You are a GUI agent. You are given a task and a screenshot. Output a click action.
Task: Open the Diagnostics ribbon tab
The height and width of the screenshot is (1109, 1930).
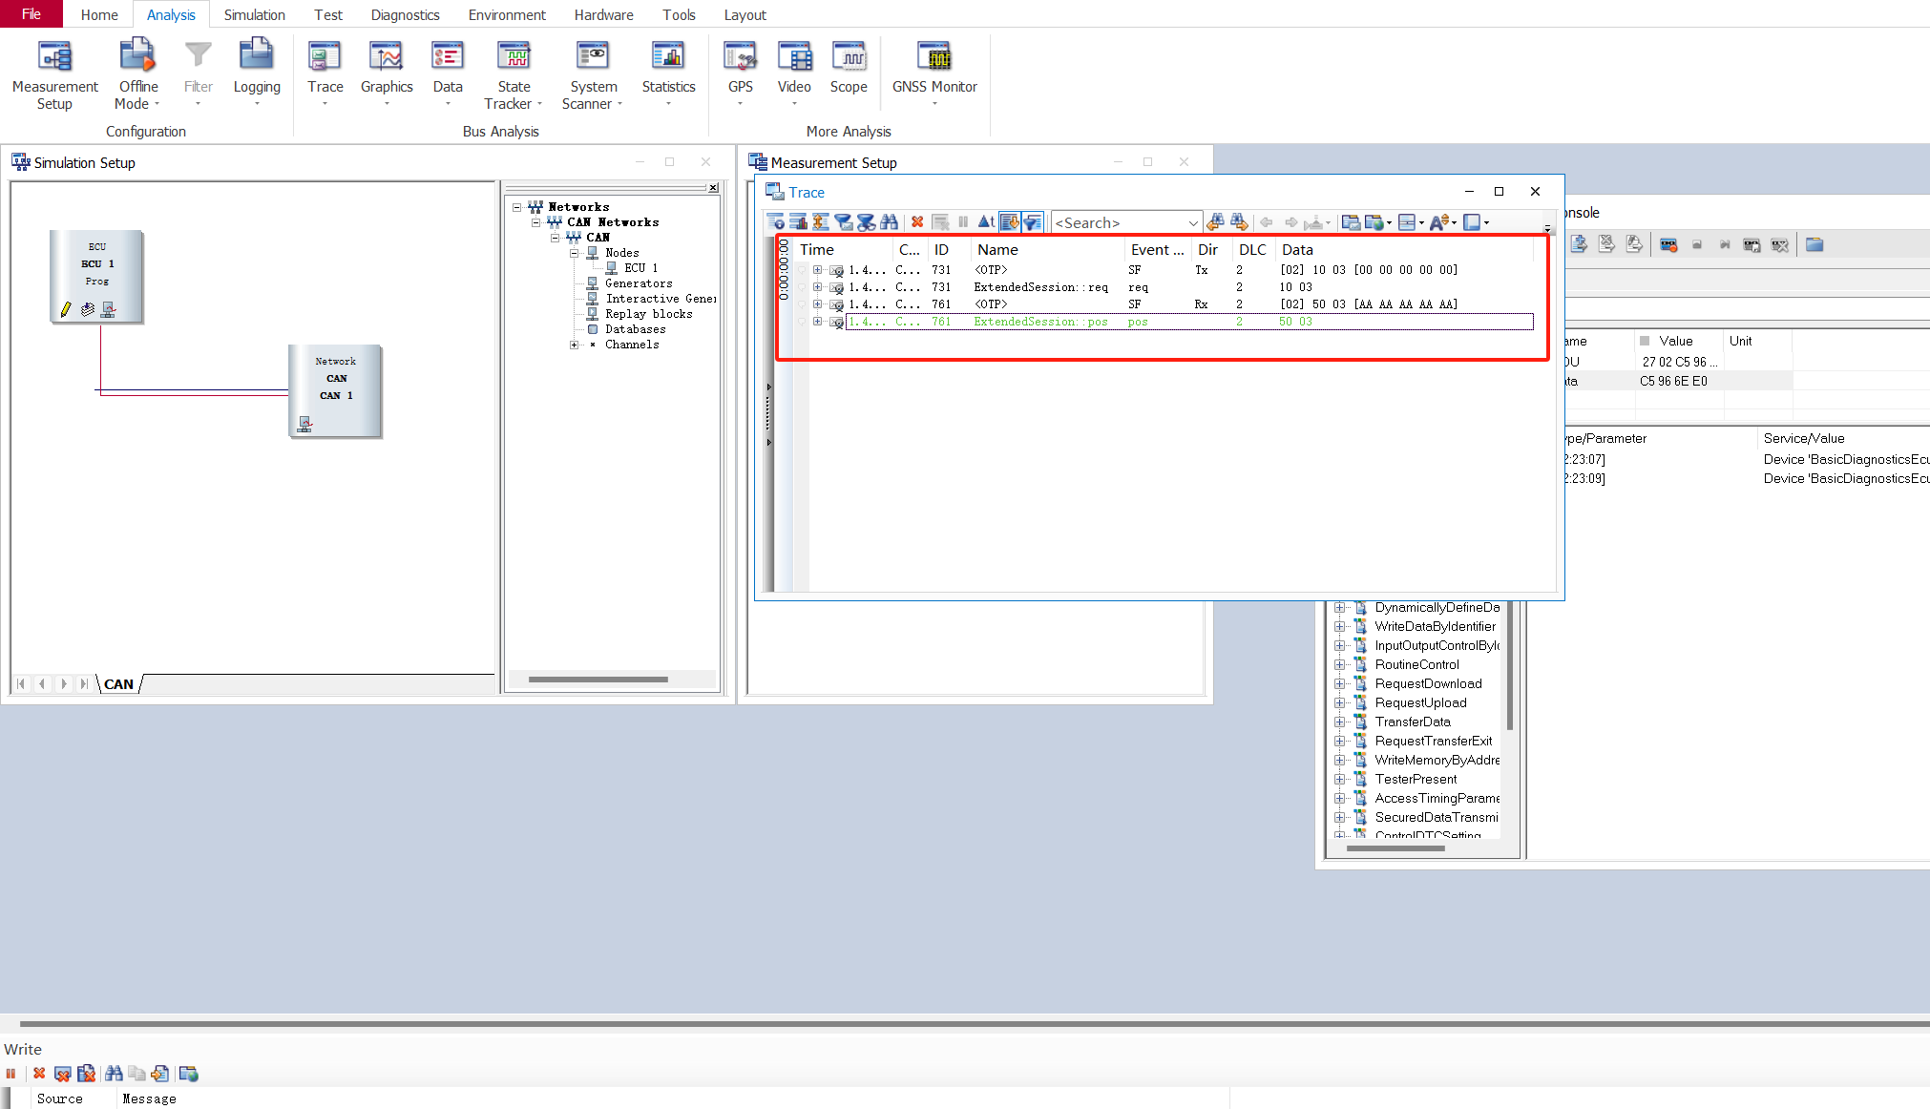coord(405,14)
